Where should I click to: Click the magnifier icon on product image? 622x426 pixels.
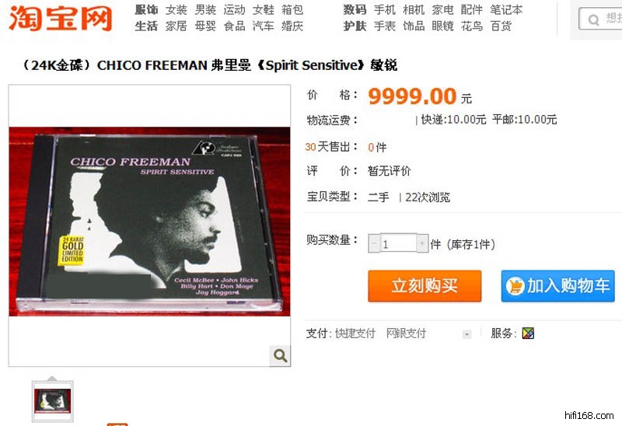click(280, 355)
